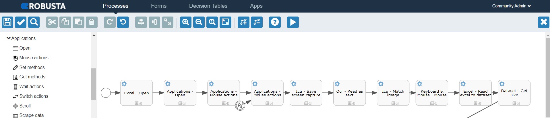Open the Community Admin dropdown

point(511,6)
